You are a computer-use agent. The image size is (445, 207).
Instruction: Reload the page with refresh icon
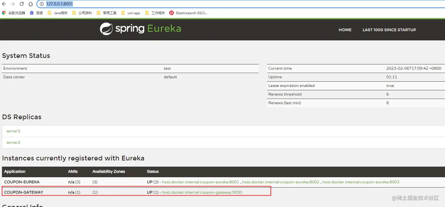(x=21, y=4)
